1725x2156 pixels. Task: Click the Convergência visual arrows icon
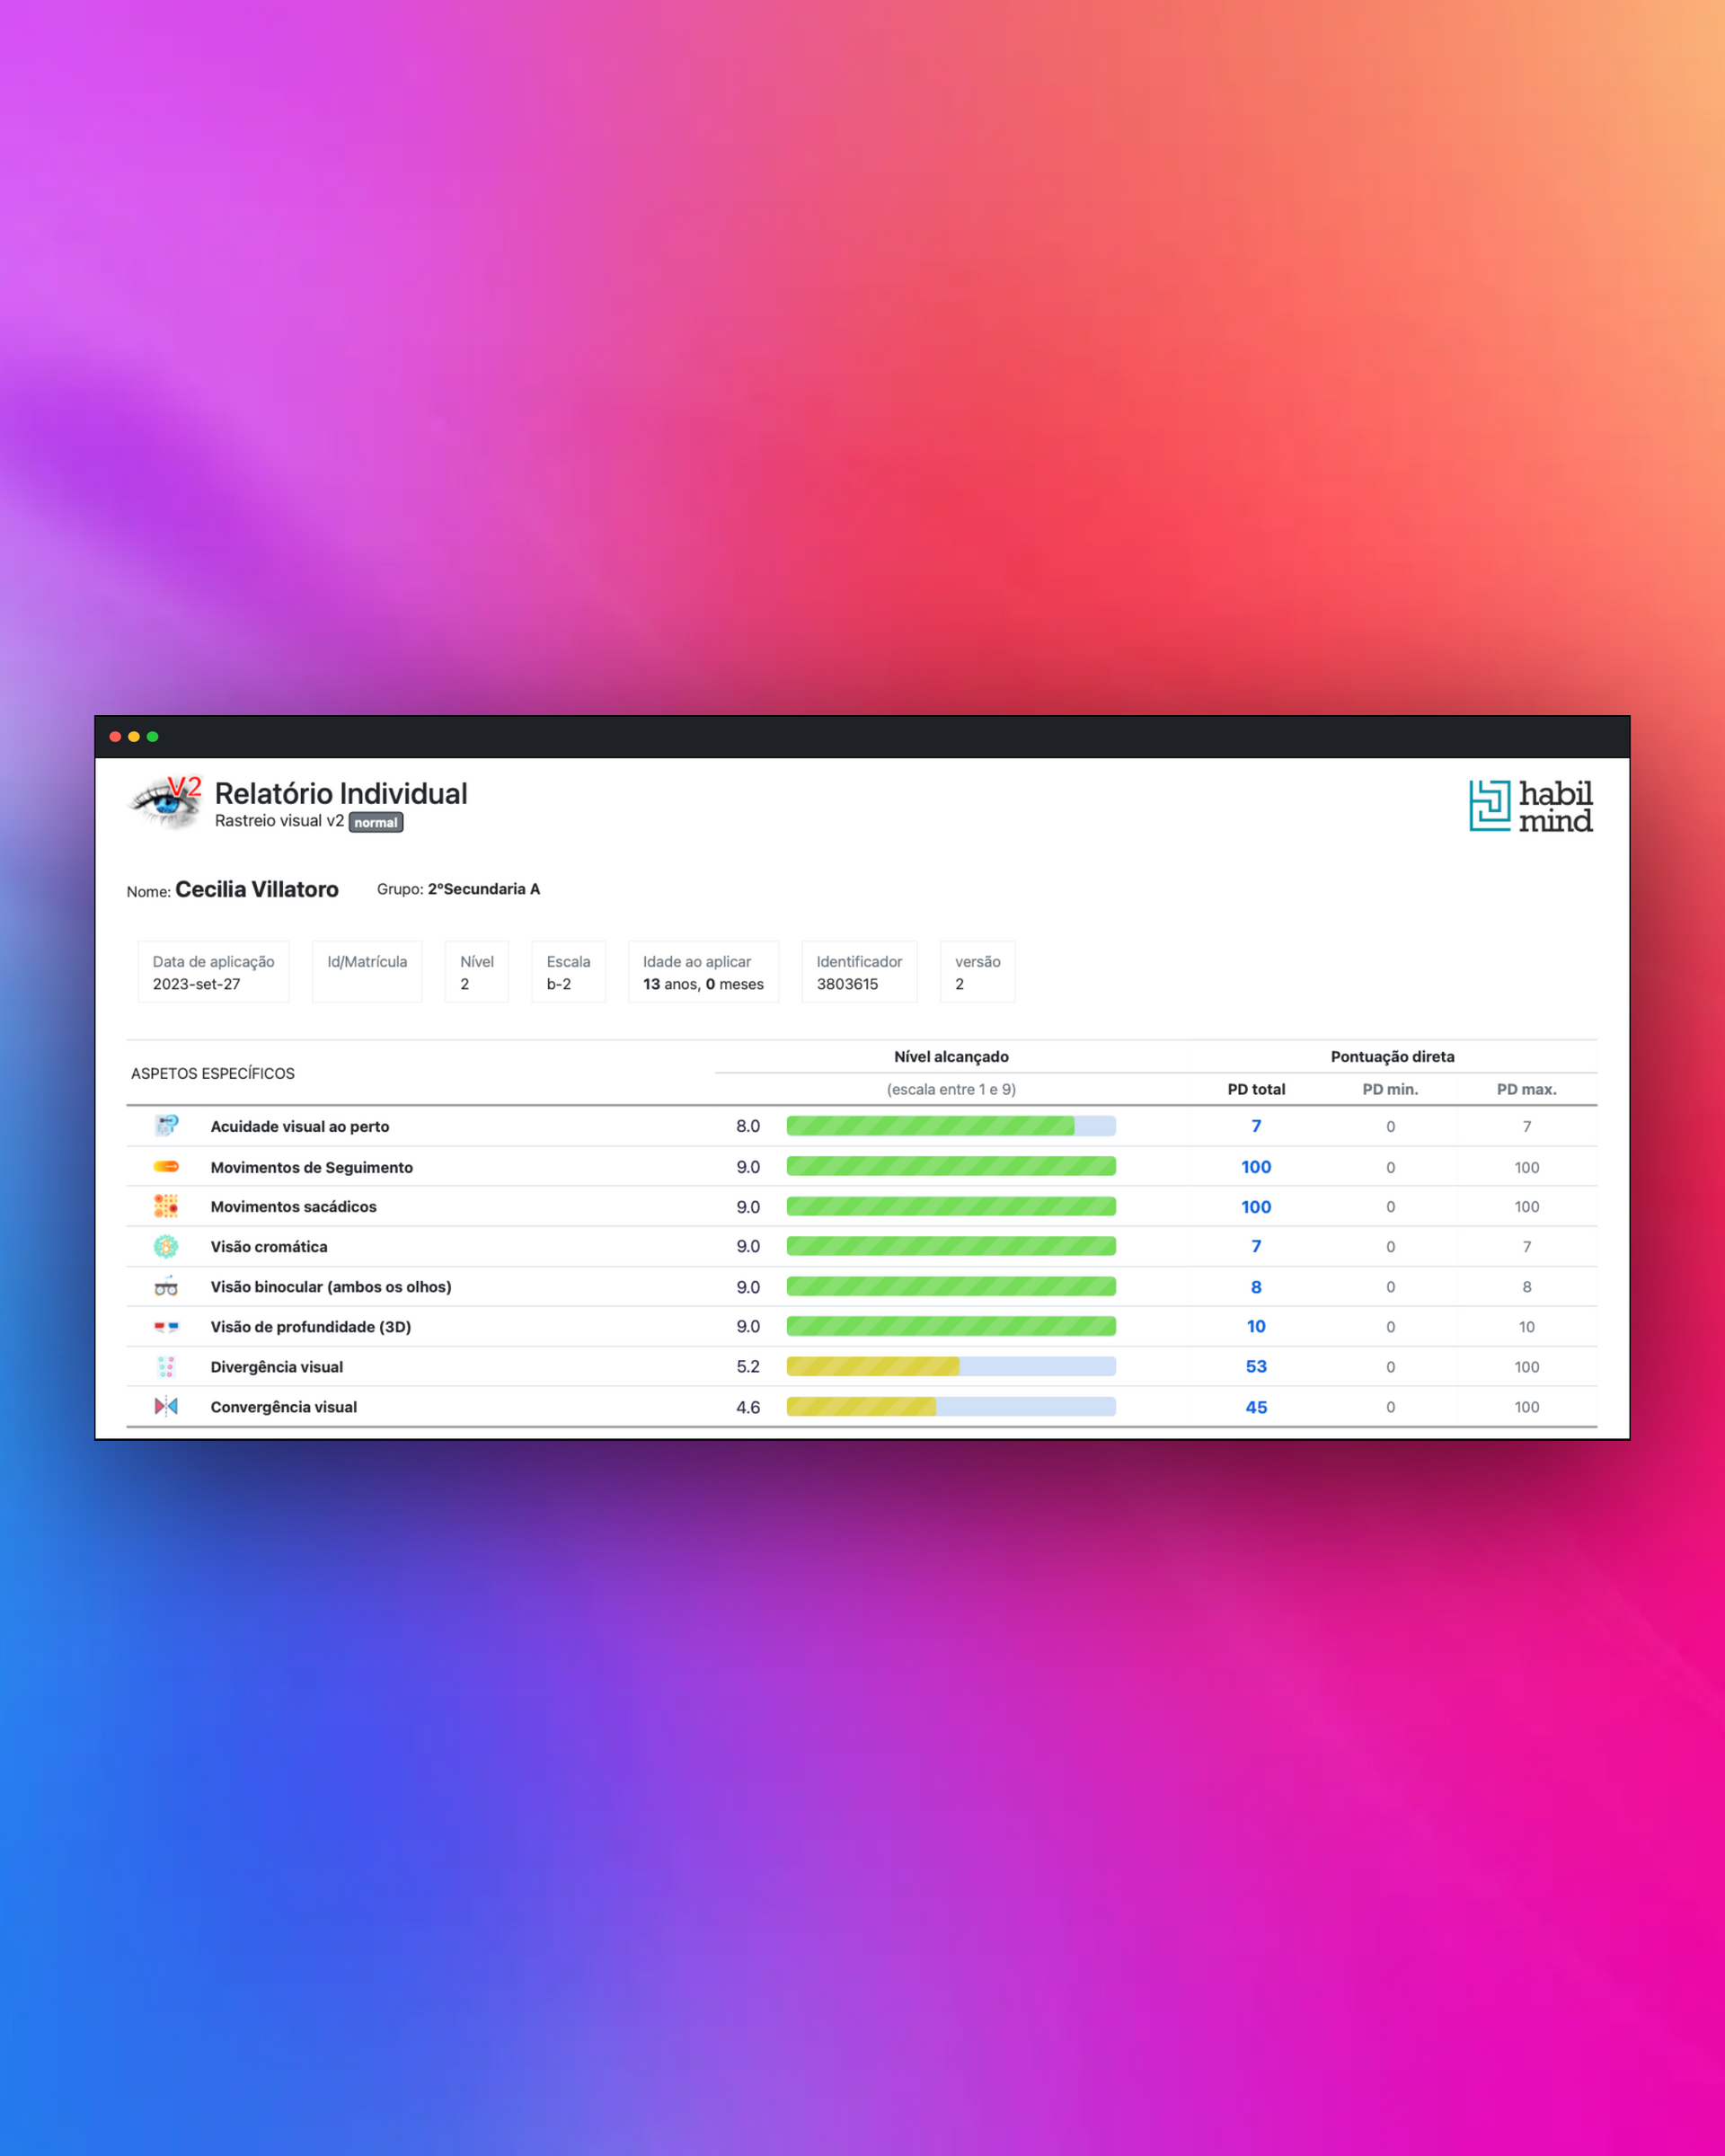(166, 1406)
